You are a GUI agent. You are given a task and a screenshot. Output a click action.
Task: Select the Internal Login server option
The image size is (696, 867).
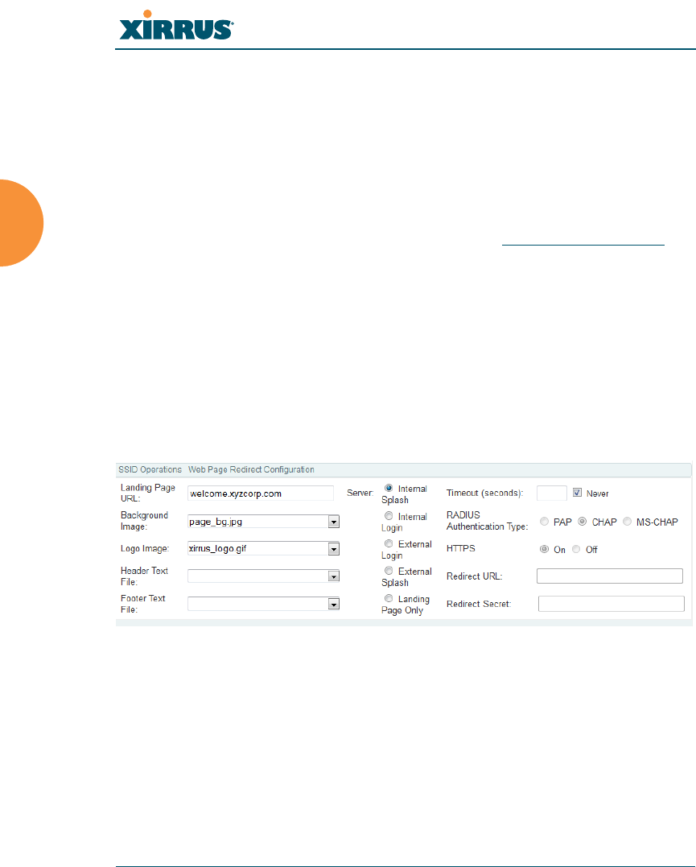pyautogui.click(x=389, y=516)
